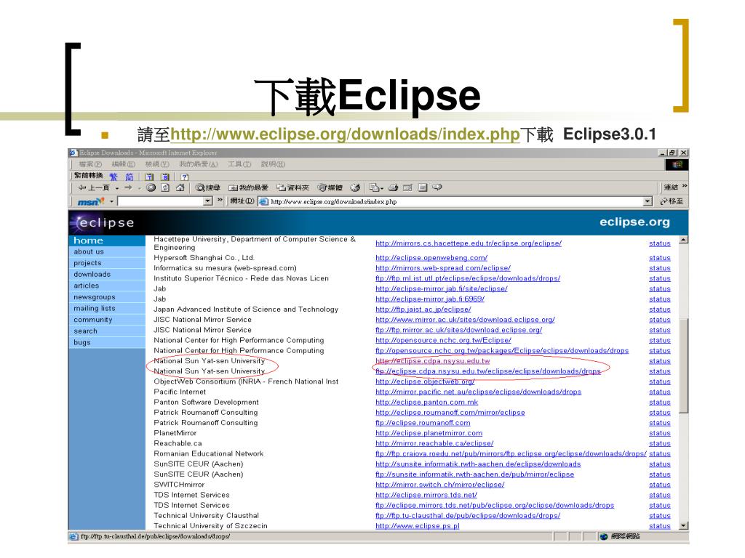Screen dimensions: 745x558
Task: Open the View (檢視) menu
Action: [x=157, y=164]
